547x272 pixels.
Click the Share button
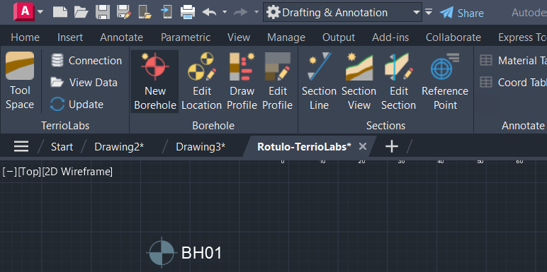tap(461, 13)
